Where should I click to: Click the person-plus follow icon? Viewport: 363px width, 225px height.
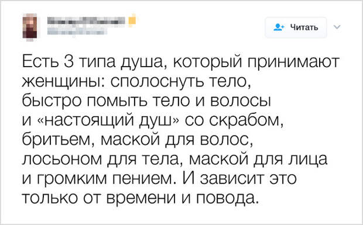[279, 27]
